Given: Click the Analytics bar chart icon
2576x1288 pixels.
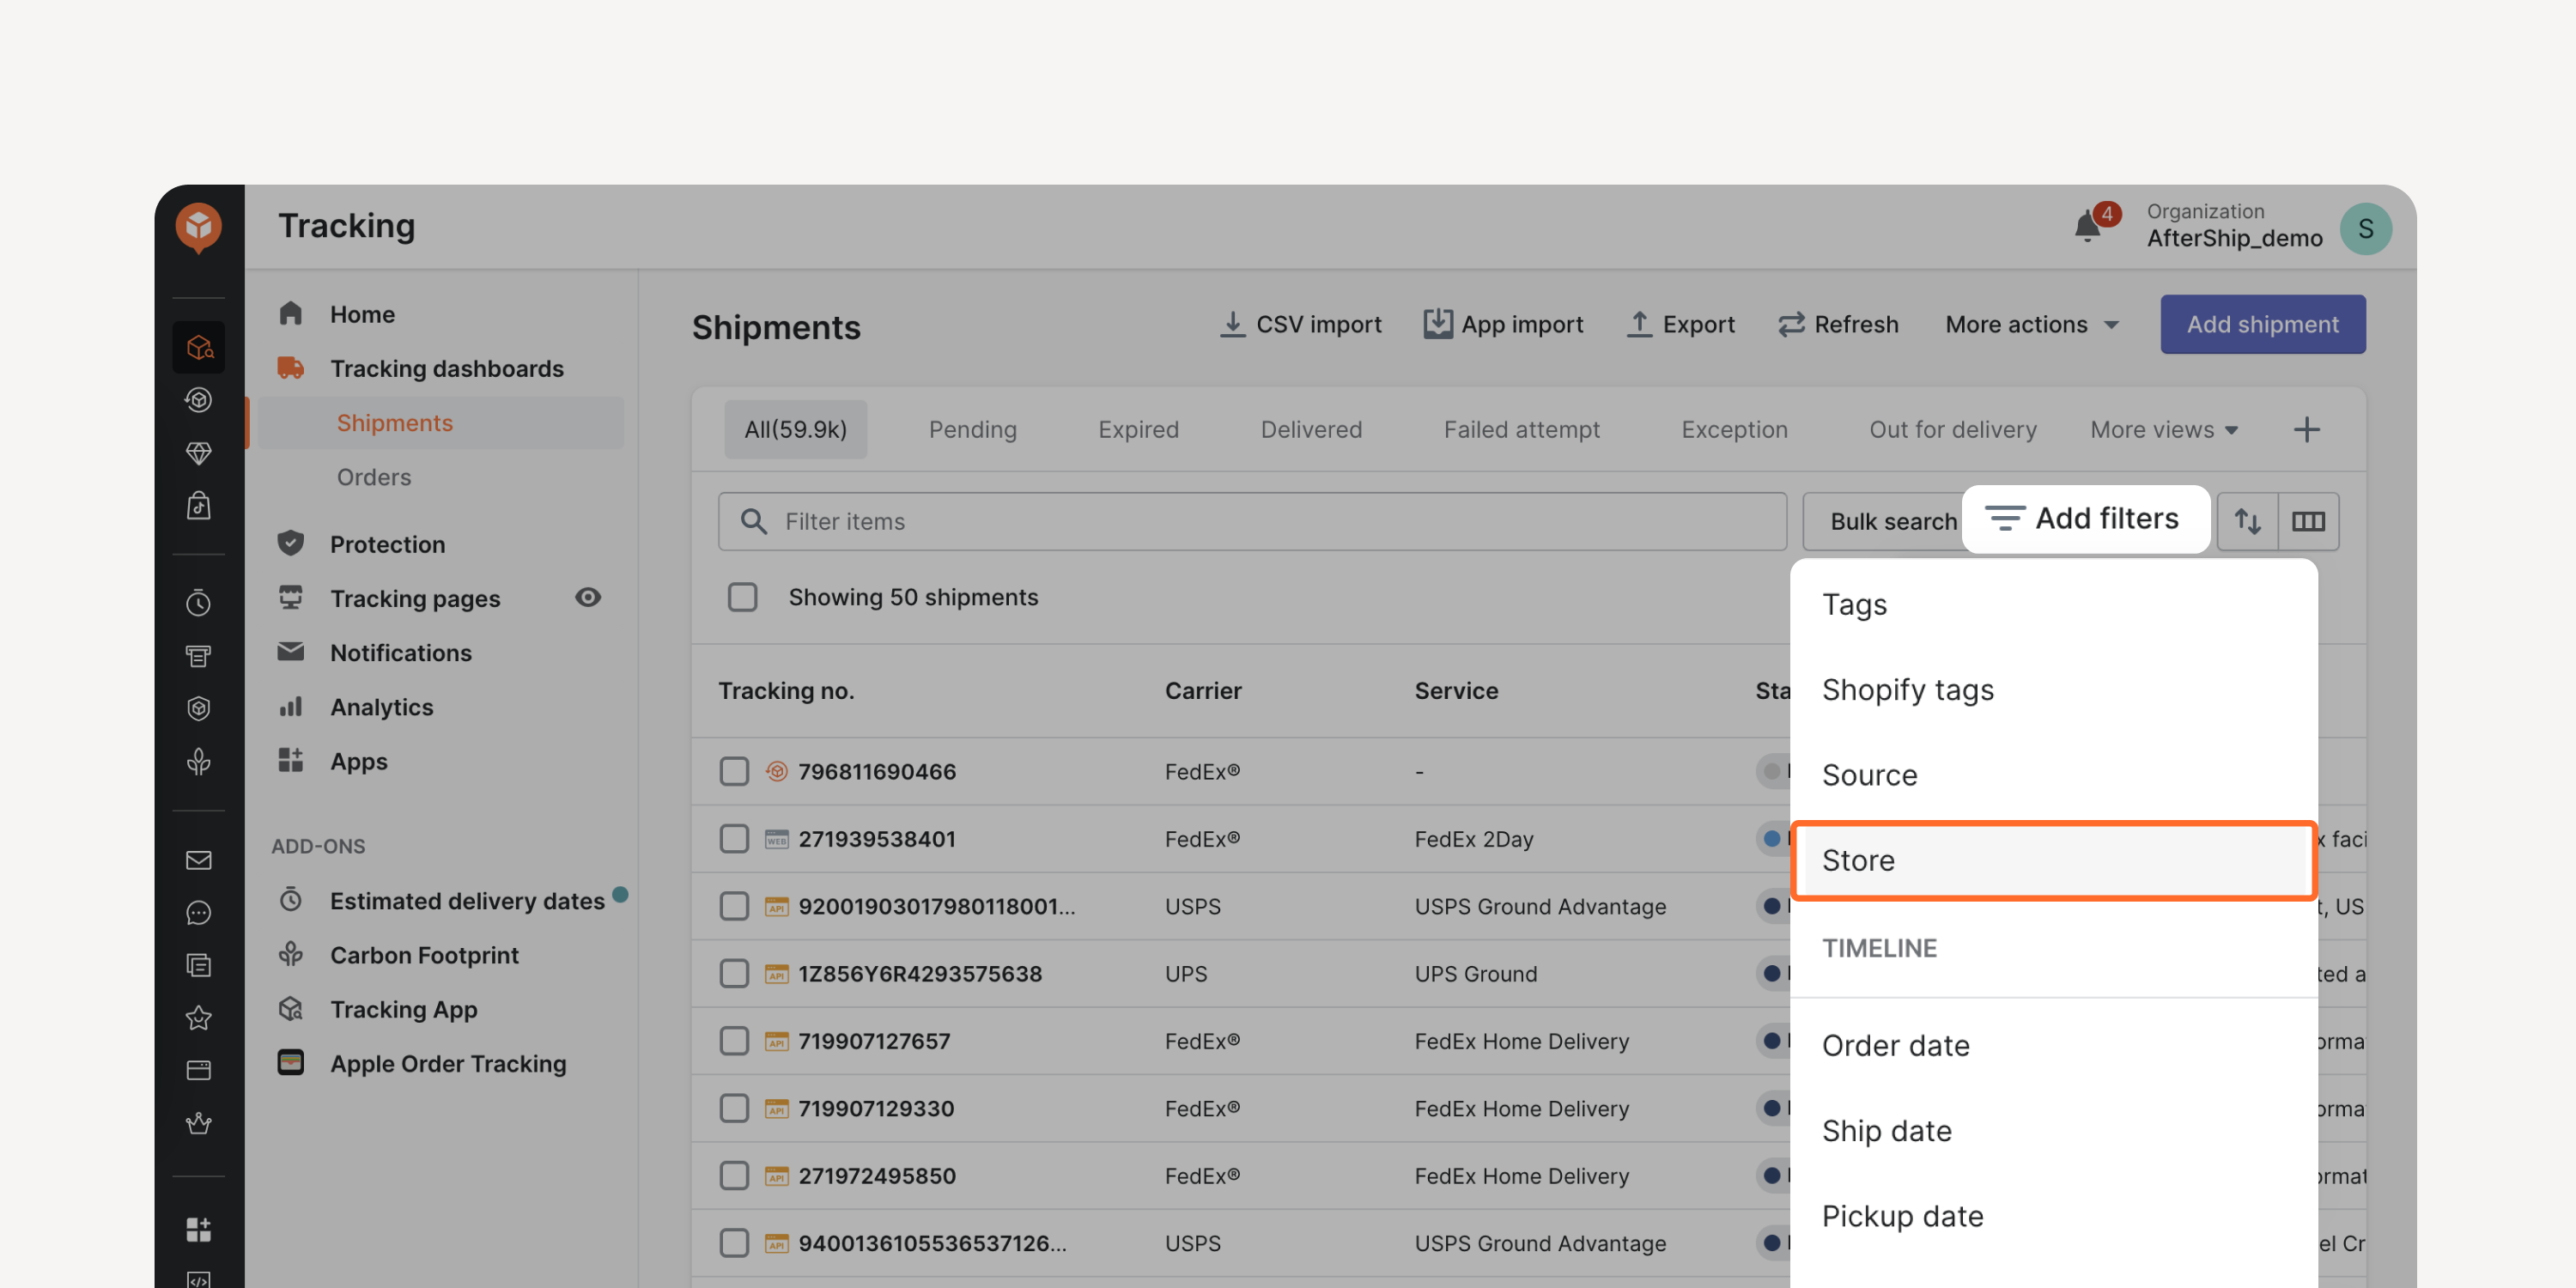Looking at the screenshot, I should [290, 706].
